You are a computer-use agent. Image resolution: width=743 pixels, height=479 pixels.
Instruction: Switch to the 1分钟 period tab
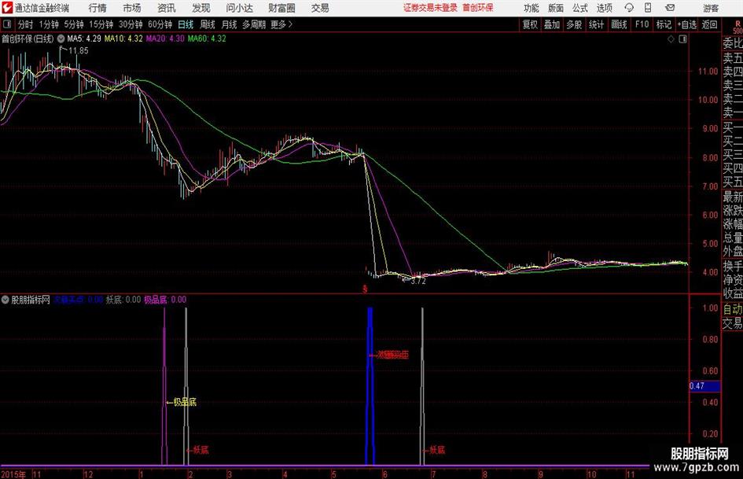pos(49,24)
